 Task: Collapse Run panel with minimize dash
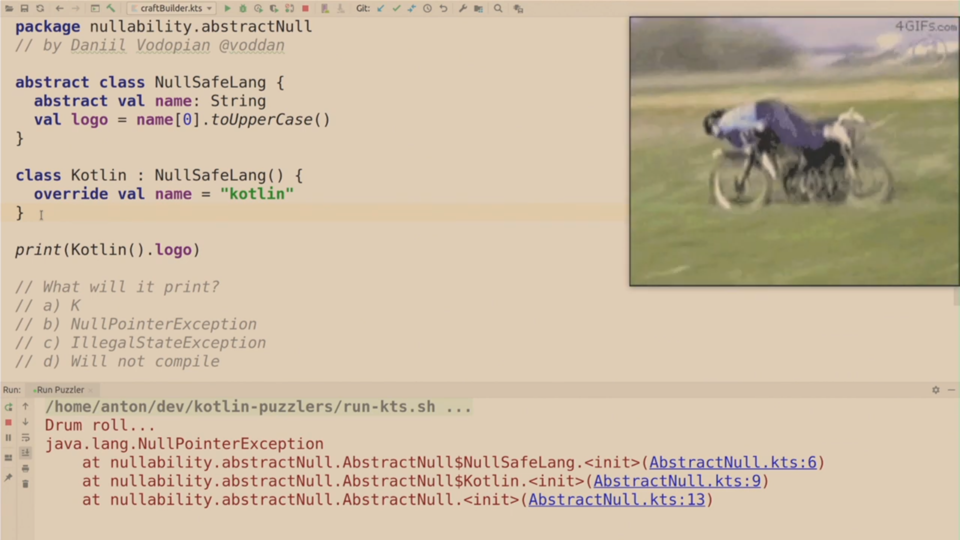951,390
